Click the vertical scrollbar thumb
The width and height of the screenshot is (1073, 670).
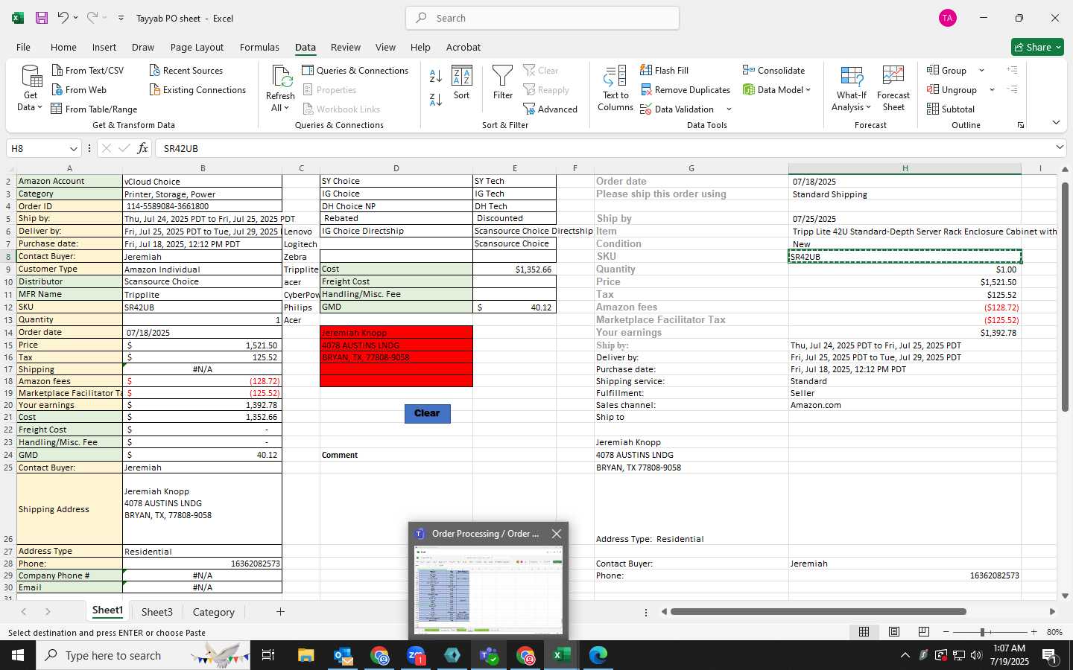pos(1065,296)
